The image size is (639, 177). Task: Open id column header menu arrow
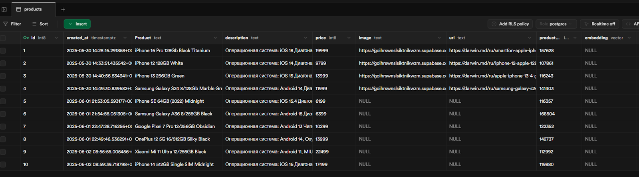pyautogui.click(x=56, y=38)
